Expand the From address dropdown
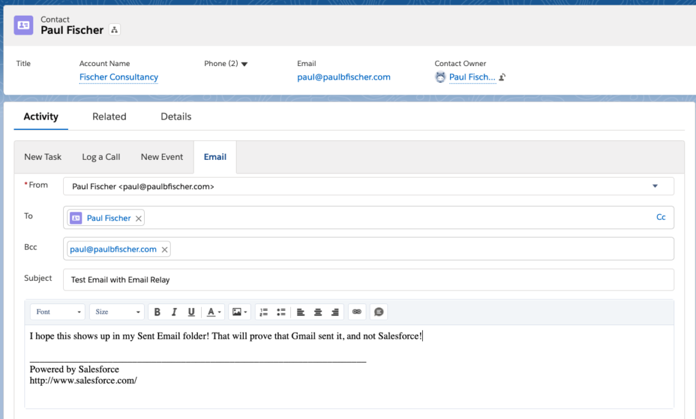The image size is (696, 419). 655,185
